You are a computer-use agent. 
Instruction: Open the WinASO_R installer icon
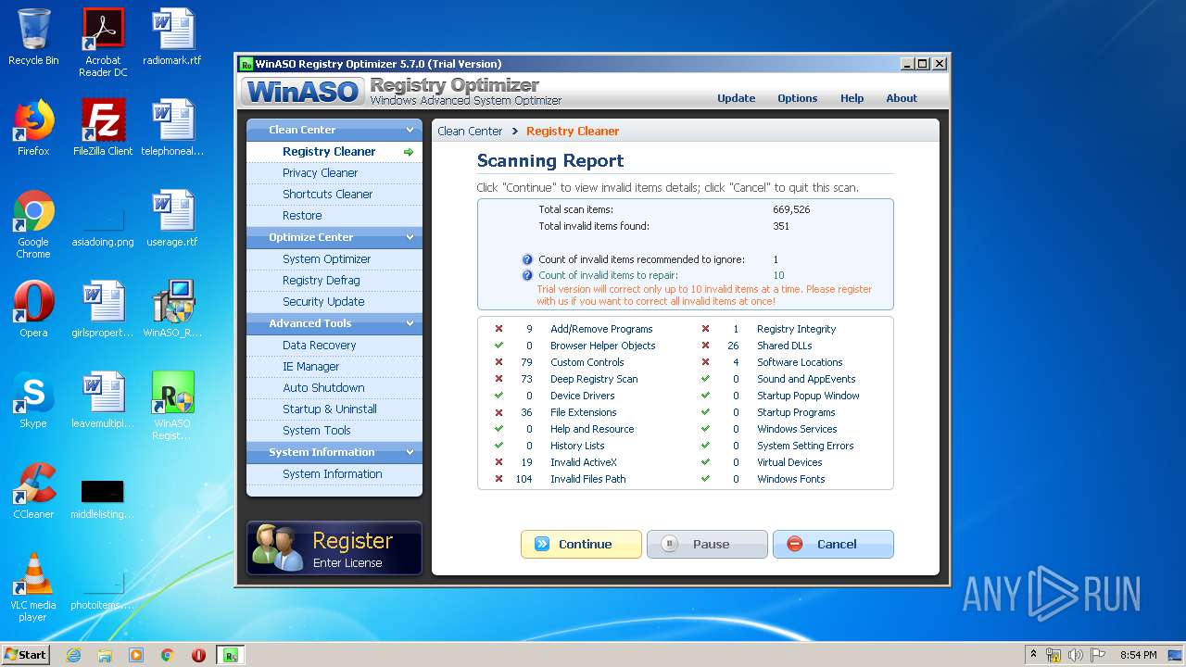coord(172,309)
